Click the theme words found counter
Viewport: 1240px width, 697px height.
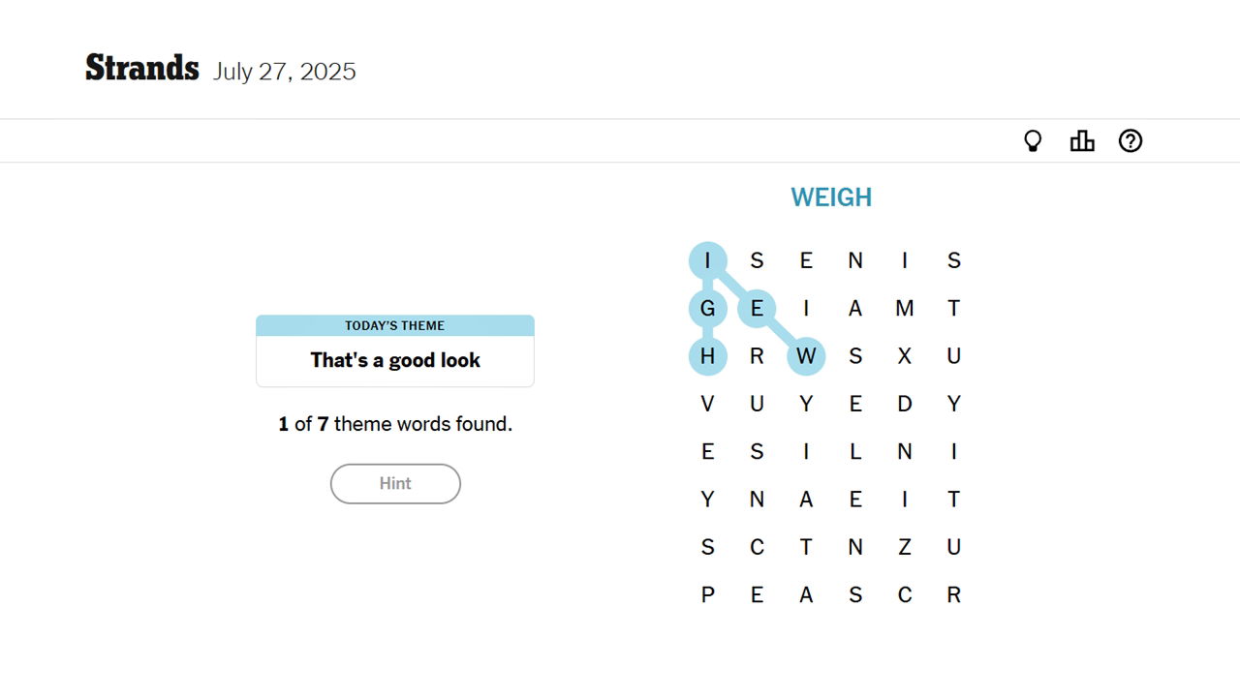point(395,424)
